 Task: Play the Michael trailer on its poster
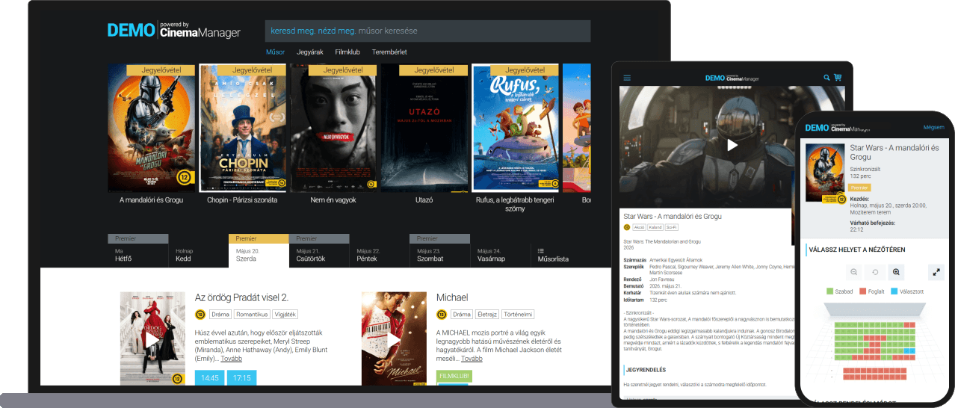394,339
